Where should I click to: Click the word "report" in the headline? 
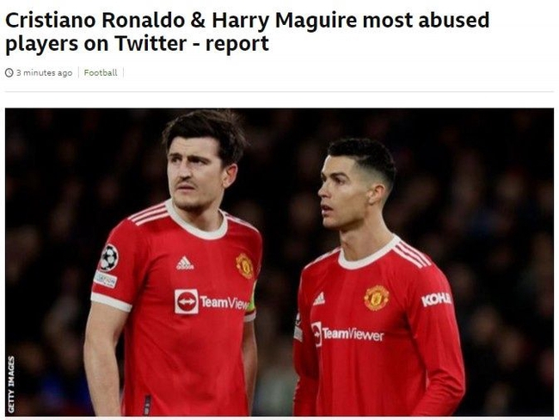click(x=237, y=44)
